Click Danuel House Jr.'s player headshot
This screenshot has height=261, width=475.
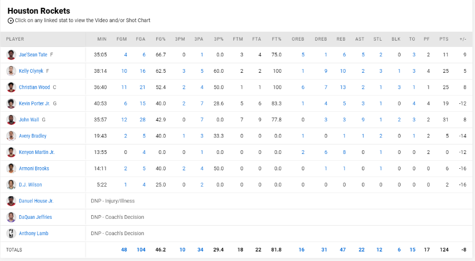11,201
